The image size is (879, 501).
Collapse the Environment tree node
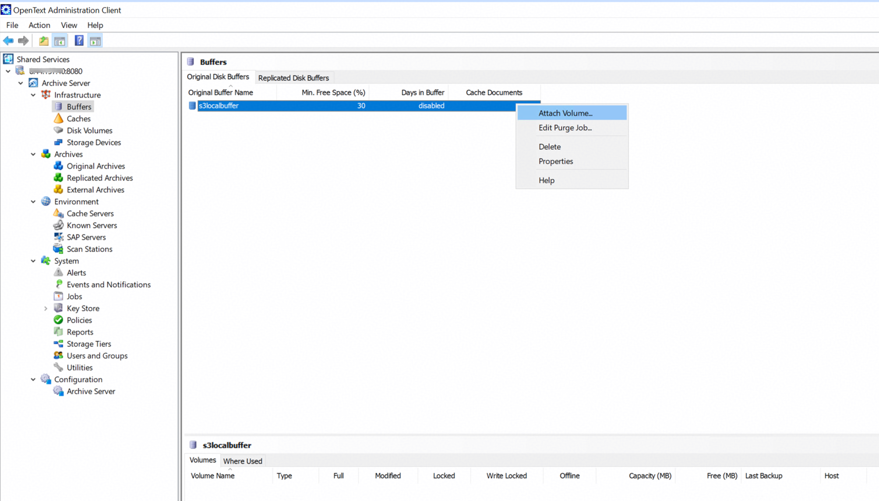point(33,202)
